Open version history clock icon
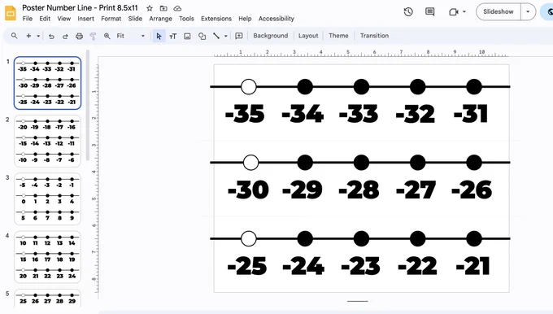This screenshot has height=314, width=553. click(x=408, y=11)
